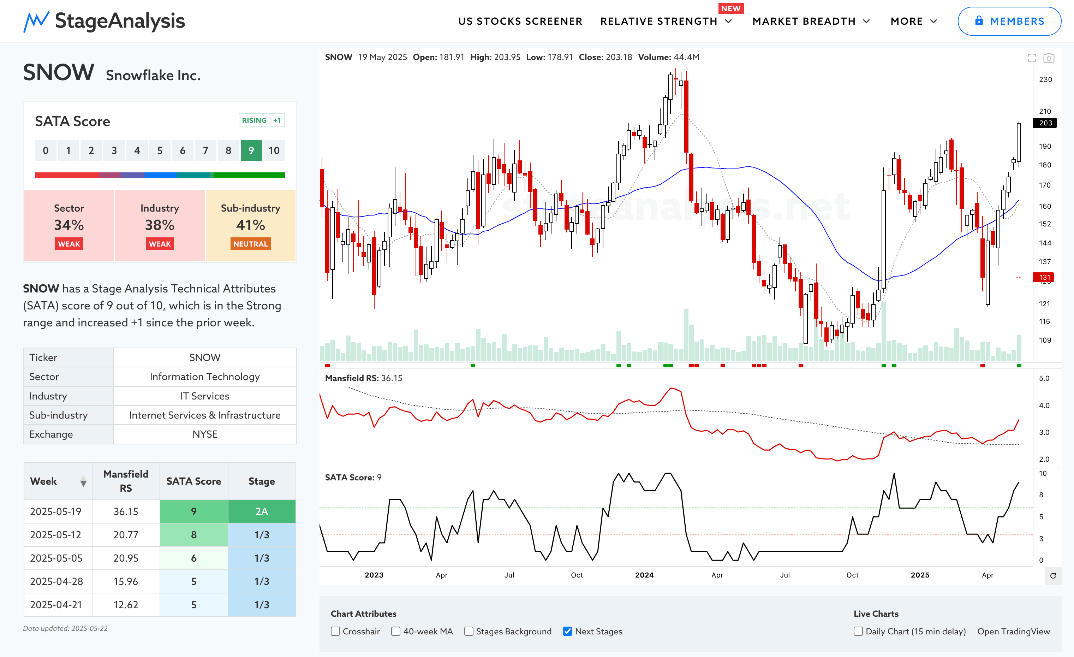Viewport: 1074px width, 657px height.
Task: Click the Data updated 2025-05-22 note
Action: point(65,628)
